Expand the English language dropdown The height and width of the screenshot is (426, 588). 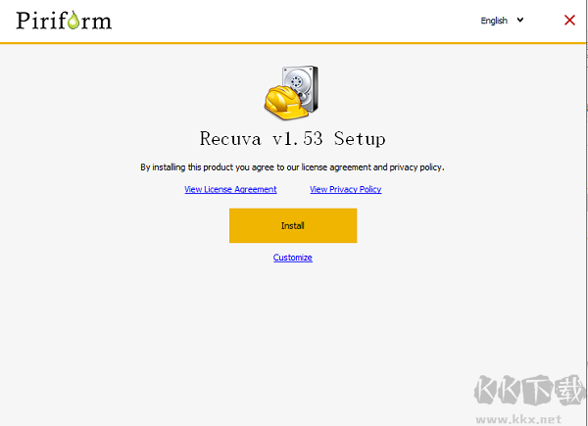click(x=502, y=21)
